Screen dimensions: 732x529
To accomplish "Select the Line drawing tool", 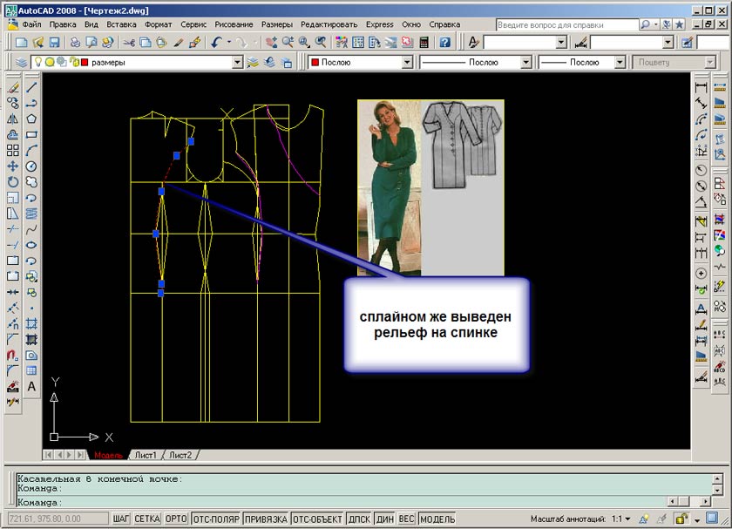I will pos(31,87).
